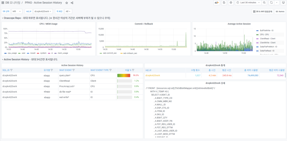Filter the WAIT EVENT column
The width and height of the screenshot is (287, 141).
(x=73, y=70)
